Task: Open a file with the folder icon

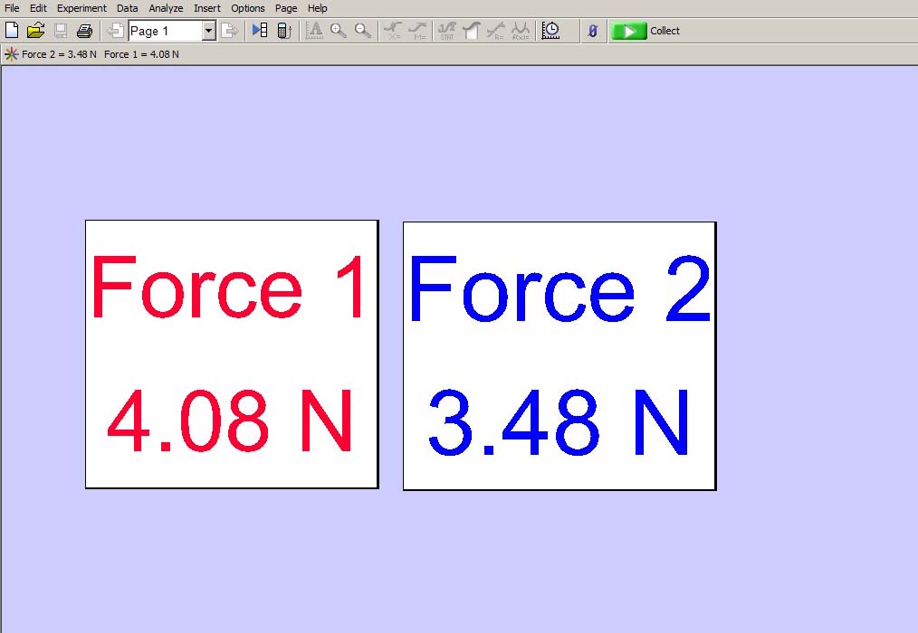Action: point(35,31)
